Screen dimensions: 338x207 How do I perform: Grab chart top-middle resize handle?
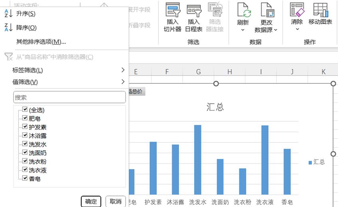216,84
